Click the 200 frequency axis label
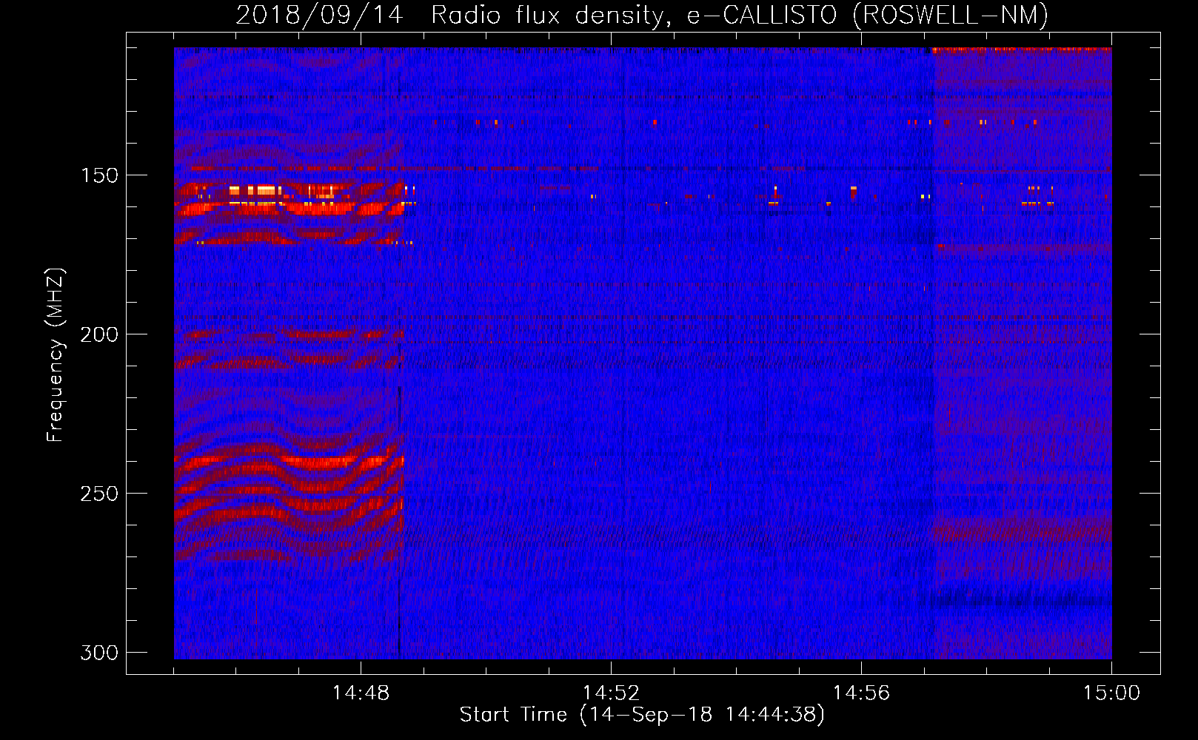 point(99,334)
